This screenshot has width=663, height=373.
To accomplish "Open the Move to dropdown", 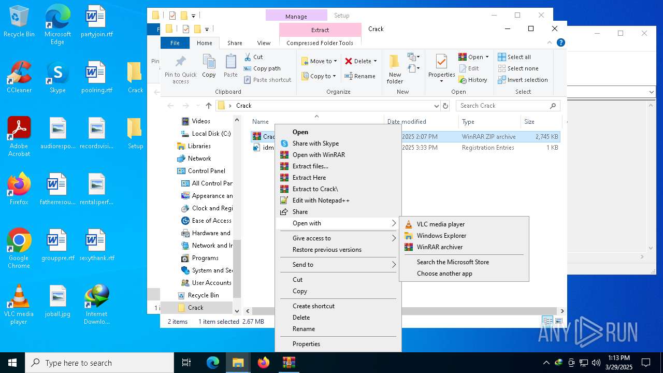I will pos(319,61).
